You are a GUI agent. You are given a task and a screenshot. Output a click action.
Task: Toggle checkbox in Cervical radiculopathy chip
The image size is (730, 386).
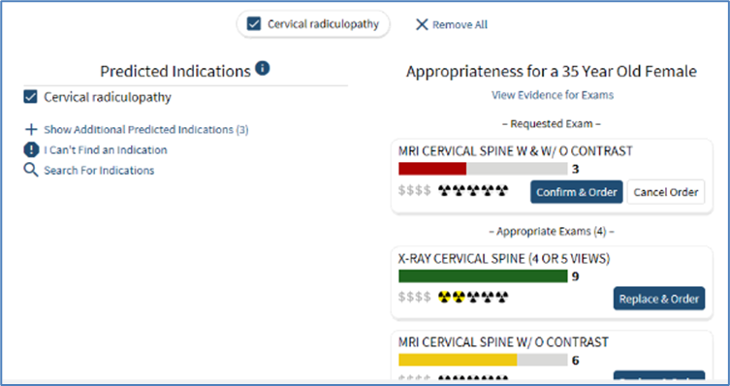254,24
